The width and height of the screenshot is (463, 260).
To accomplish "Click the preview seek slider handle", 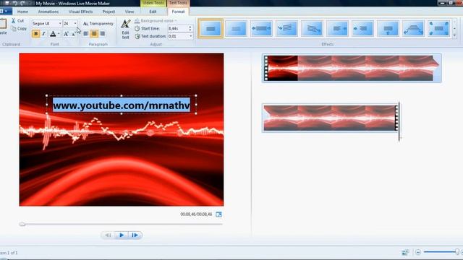I will point(22,225).
